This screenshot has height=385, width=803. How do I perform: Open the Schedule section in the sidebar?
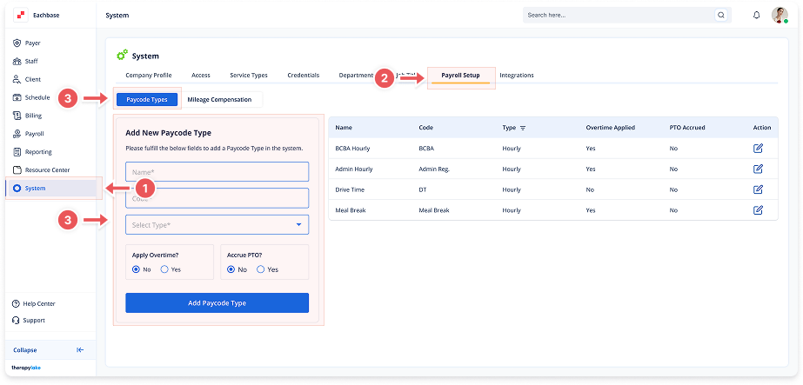[x=37, y=97]
